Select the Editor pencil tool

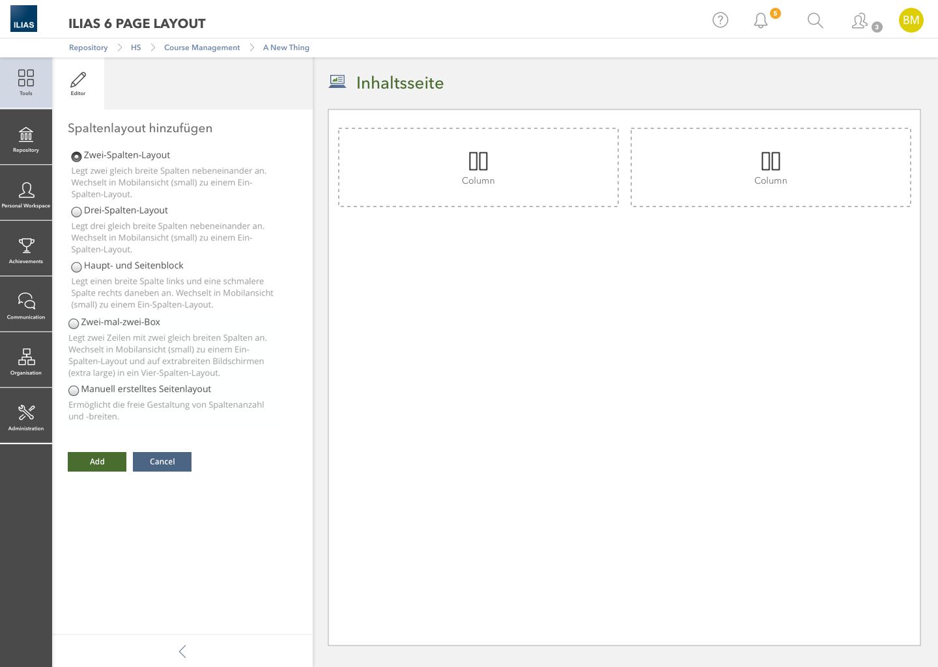tap(78, 83)
